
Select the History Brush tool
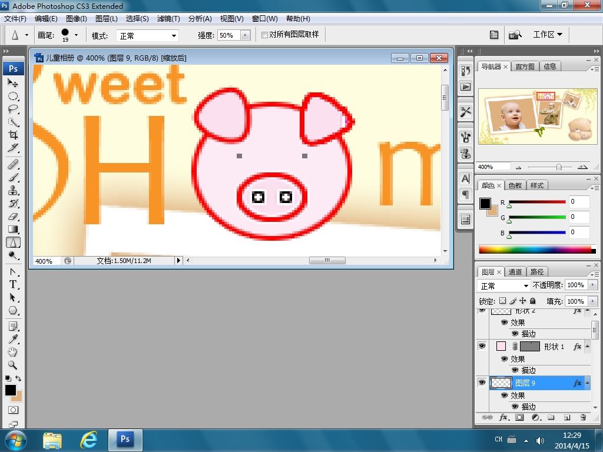pyautogui.click(x=13, y=204)
